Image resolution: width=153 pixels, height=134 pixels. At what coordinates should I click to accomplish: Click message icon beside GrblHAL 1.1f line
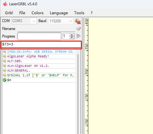click(x=5, y=75)
